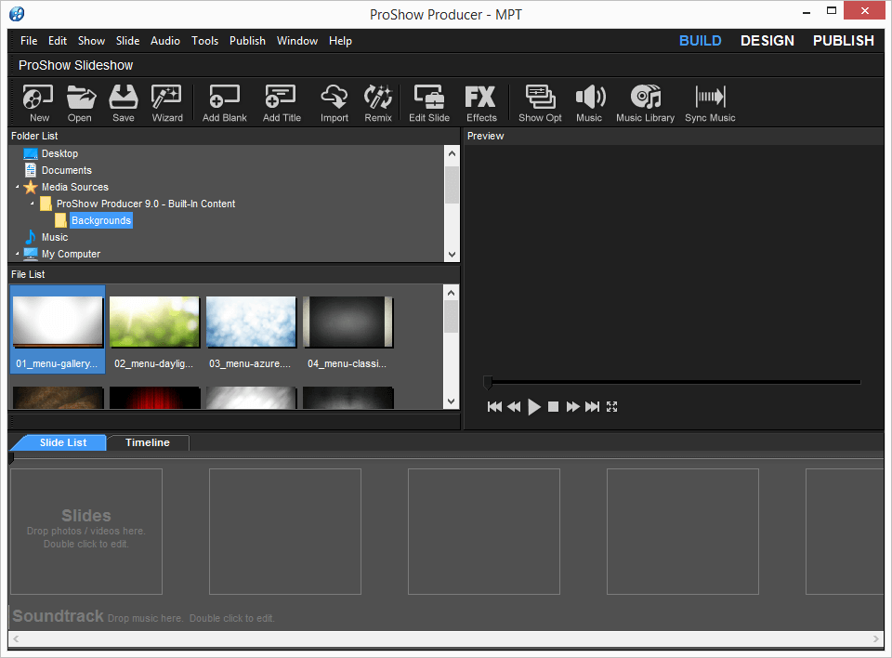The image size is (892, 658).
Task: Click the first empty Slides placeholder
Action: (x=86, y=531)
